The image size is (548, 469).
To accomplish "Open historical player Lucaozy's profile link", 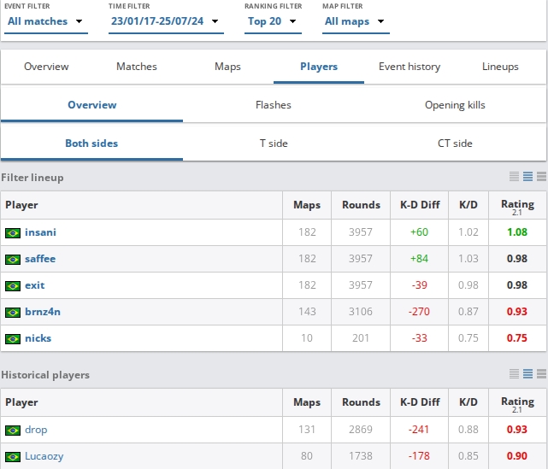I will (x=44, y=456).
